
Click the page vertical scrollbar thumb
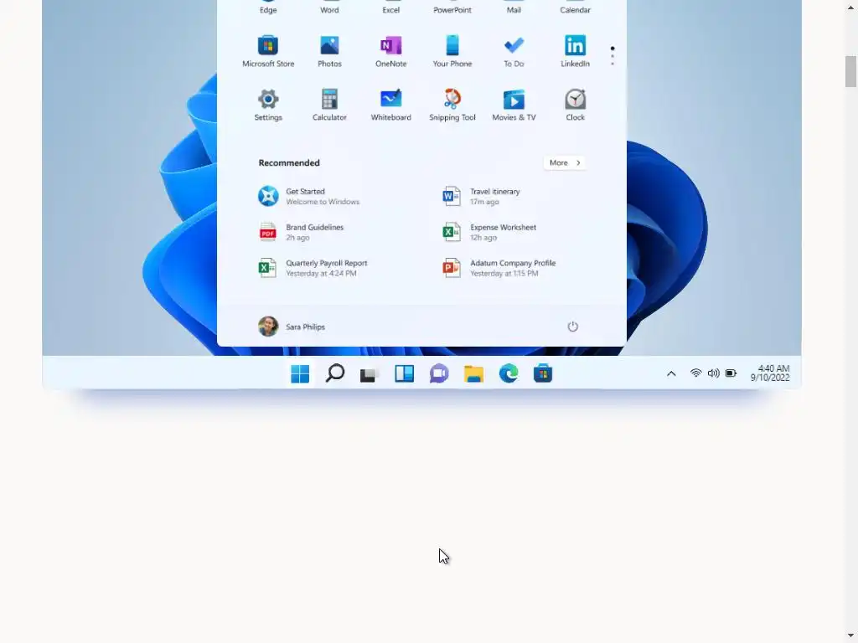click(850, 72)
